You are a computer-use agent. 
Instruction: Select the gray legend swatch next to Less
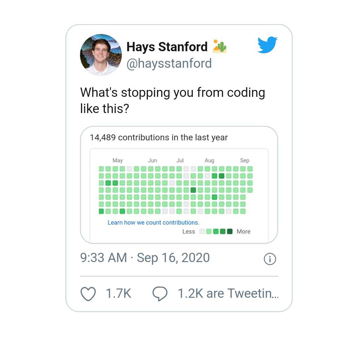[x=202, y=231]
